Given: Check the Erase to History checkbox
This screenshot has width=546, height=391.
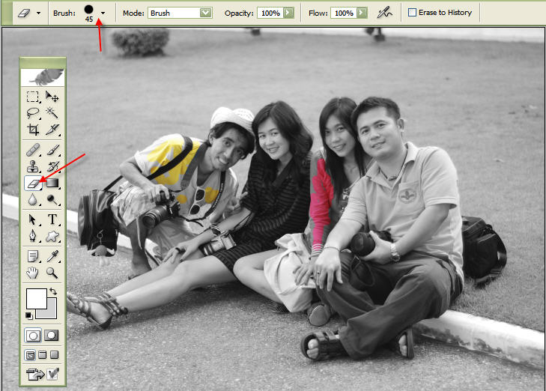Looking at the screenshot, I should tap(412, 13).
